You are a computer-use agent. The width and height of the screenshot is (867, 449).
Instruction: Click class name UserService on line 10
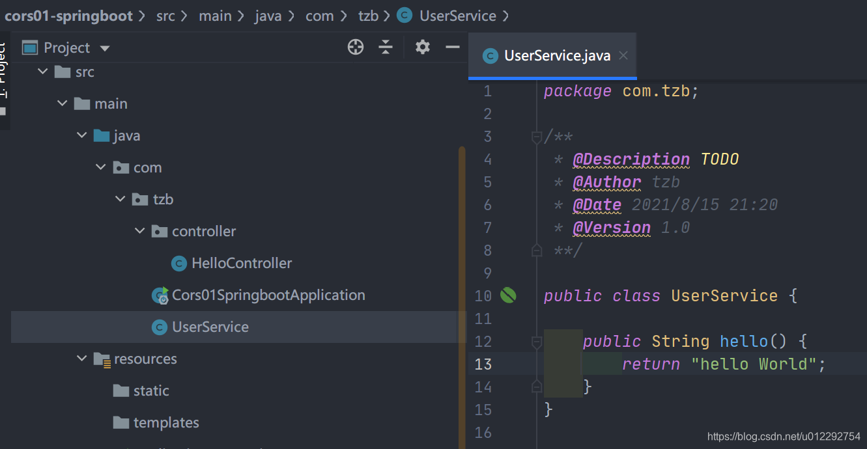click(724, 296)
